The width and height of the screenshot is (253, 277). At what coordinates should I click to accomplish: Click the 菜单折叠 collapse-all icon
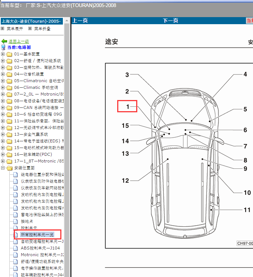click(30, 28)
